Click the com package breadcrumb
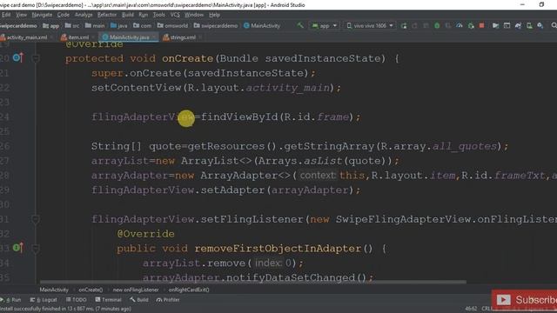 142,25
